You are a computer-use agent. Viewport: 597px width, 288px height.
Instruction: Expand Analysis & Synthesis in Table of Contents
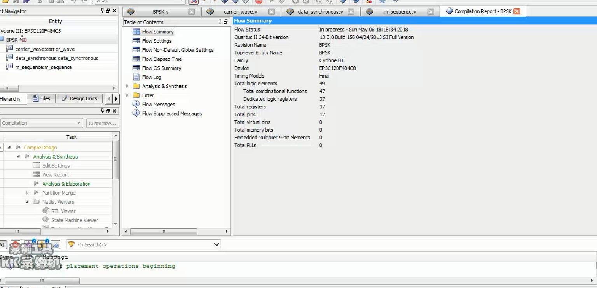click(127, 86)
